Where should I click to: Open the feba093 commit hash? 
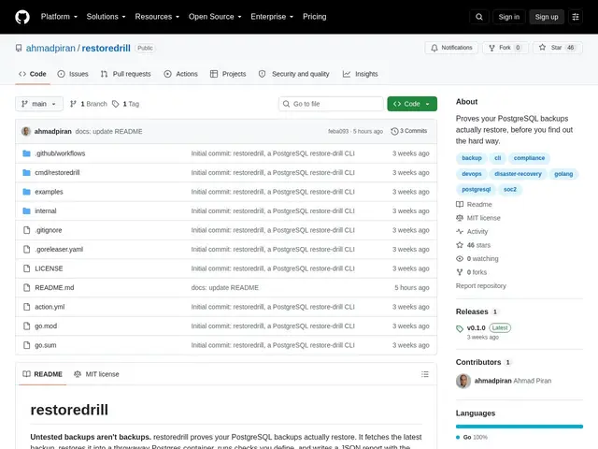338,131
